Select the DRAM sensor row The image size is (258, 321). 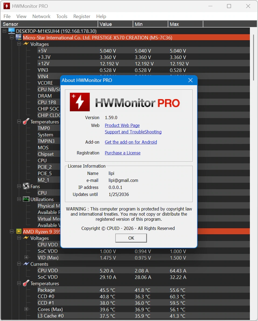click(45, 96)
